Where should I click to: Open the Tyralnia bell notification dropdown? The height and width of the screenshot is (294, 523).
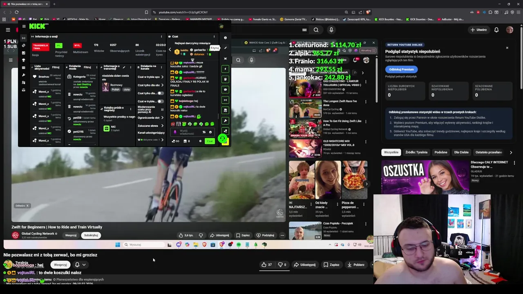80,265
